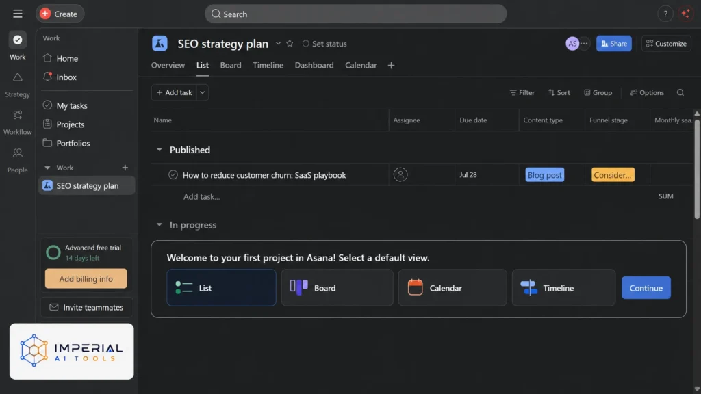
Task: Switch to the Calendar tab
Action: (361, 65)
